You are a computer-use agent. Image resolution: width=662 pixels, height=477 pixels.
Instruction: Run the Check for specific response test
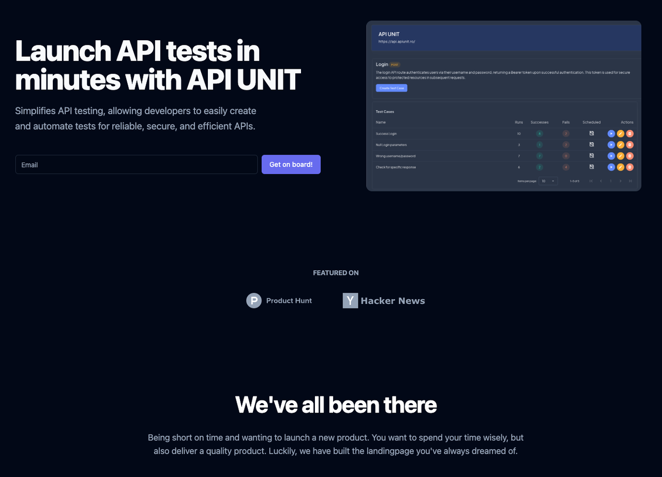611,167
